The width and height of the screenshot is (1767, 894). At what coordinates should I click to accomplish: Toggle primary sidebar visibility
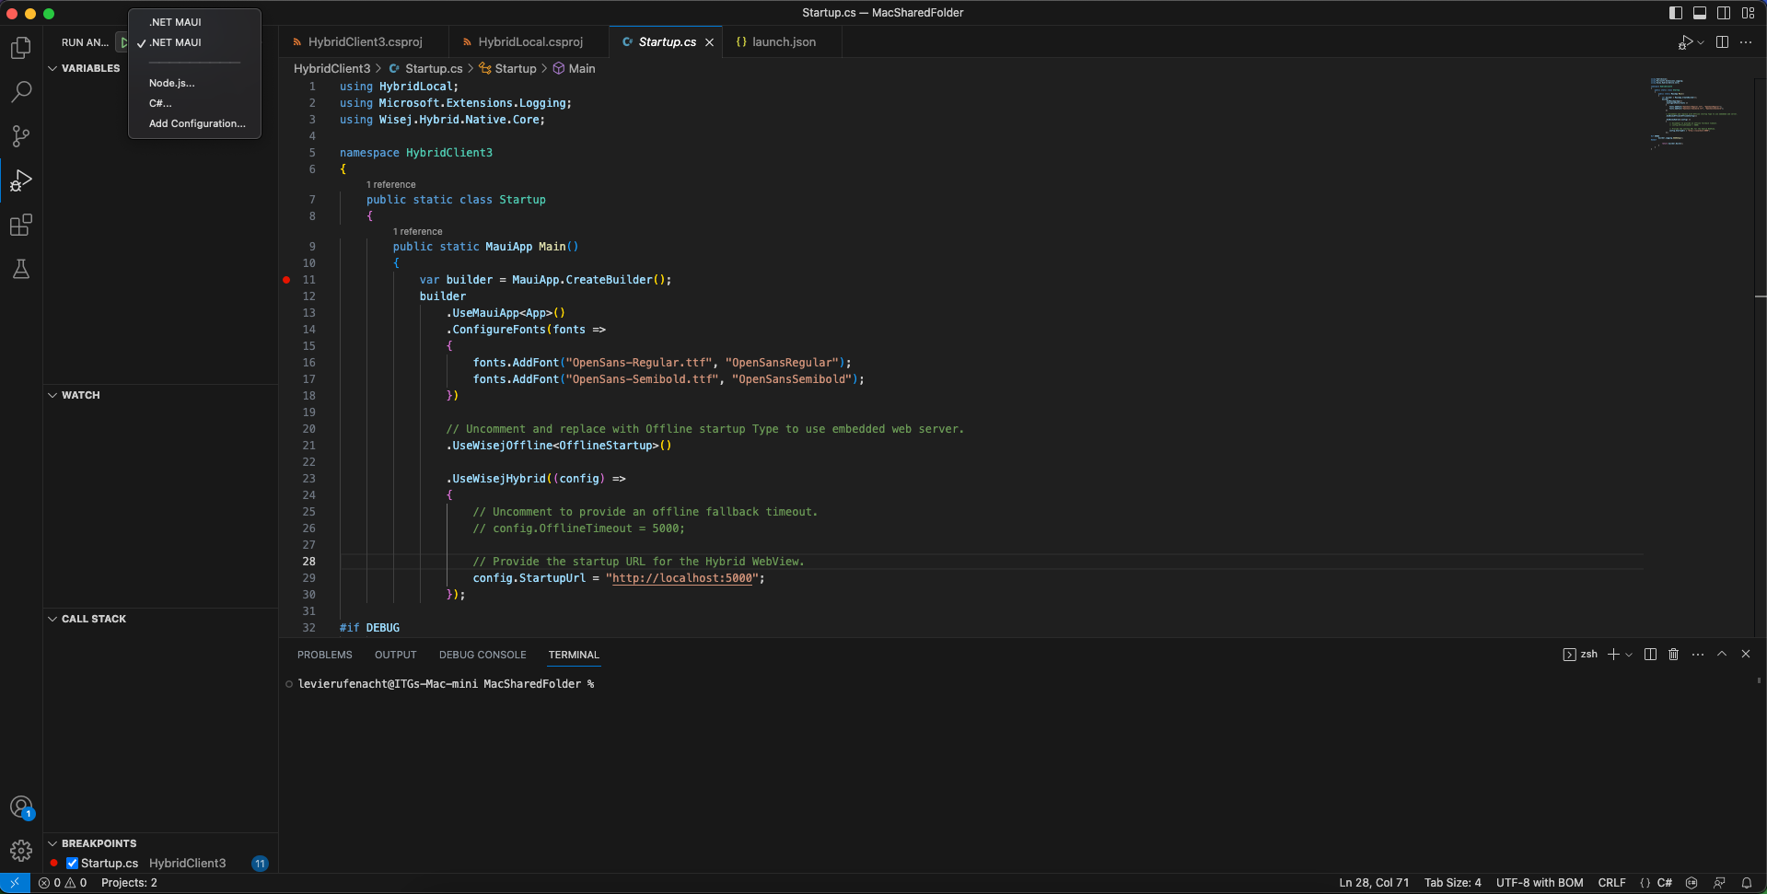coord(1676,13)
